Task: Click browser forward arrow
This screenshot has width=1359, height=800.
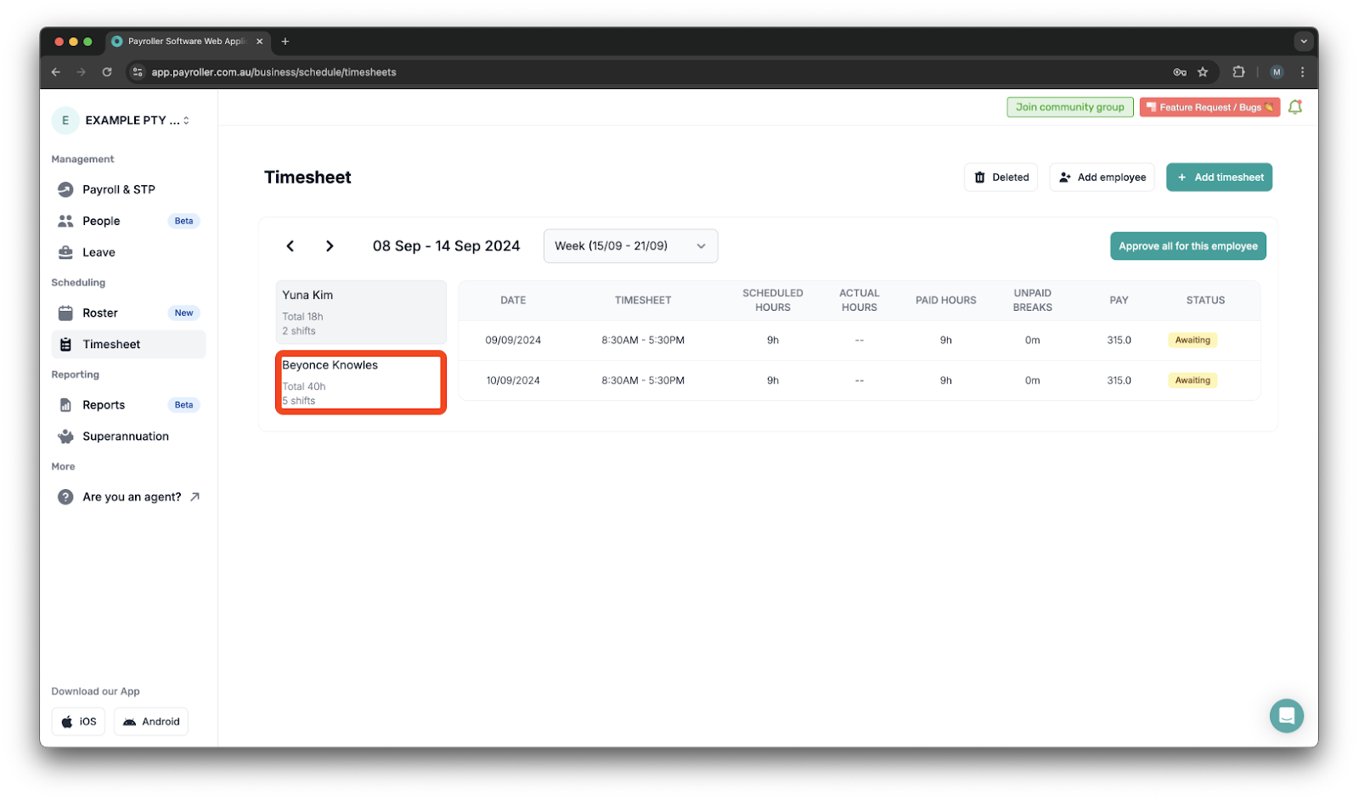Action: coord(82,72)
